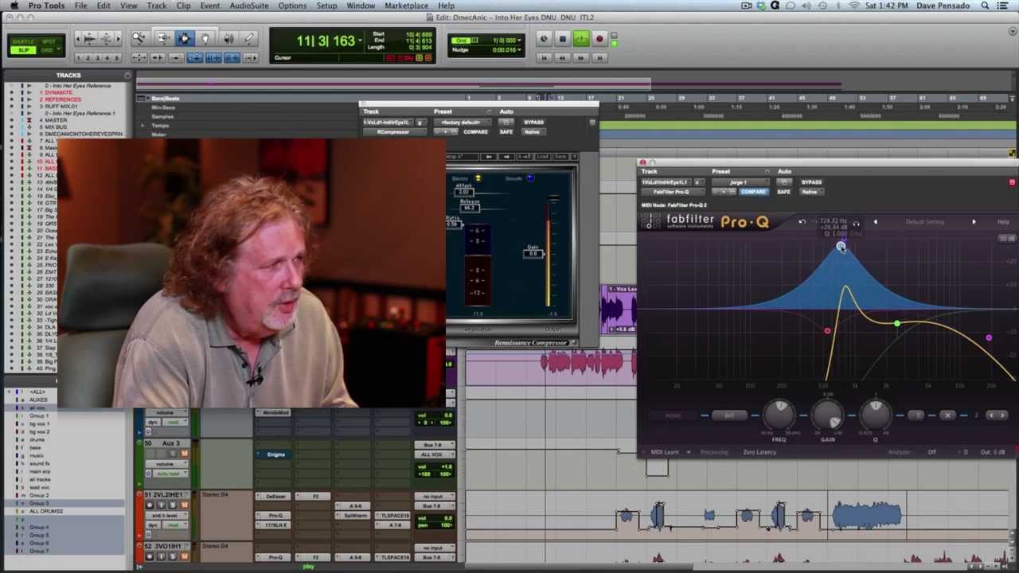Mute the Aux 3 track
The image size is (1019, 573).
point(184,454)
